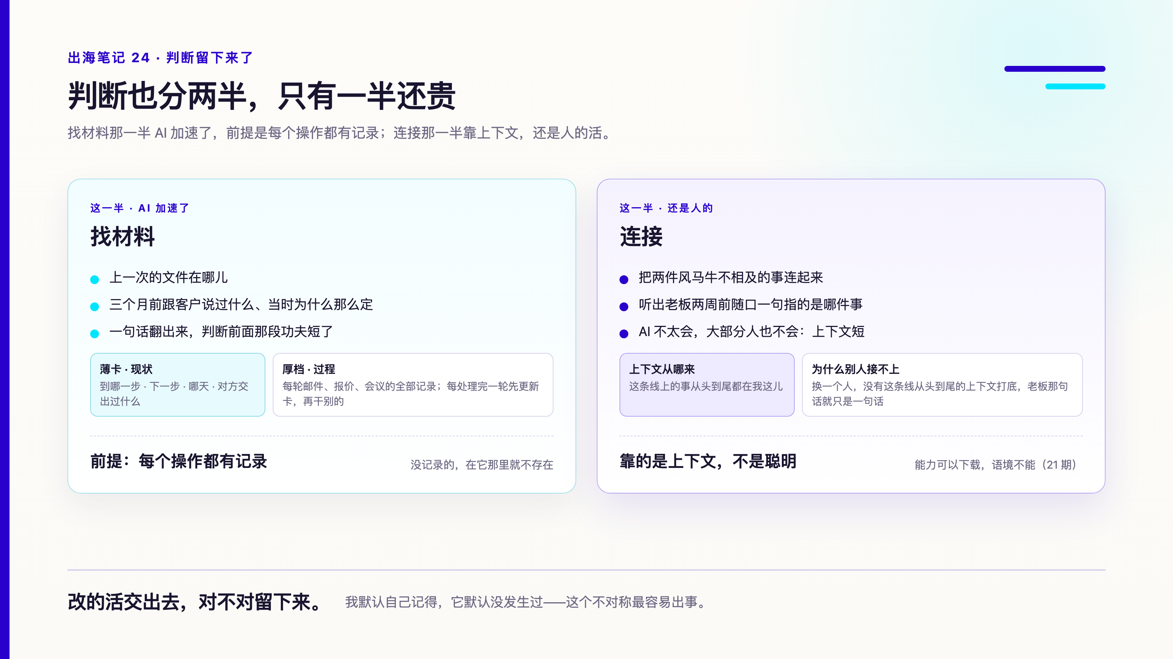Open the '厚档 · 过程' box
The width and height of the screenshot is (1173, 659).
(413, 385)
